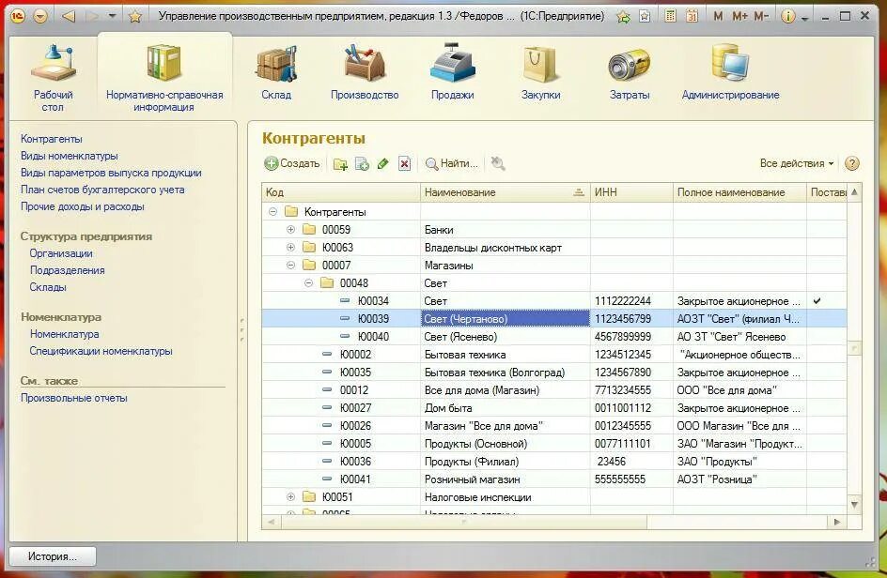Select the cell ООО "Все для дома"
The image size is (887, 578).
pos(739,390)
